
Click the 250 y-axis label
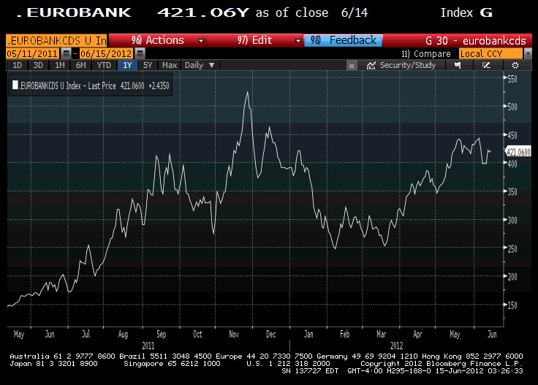(512, 248)
